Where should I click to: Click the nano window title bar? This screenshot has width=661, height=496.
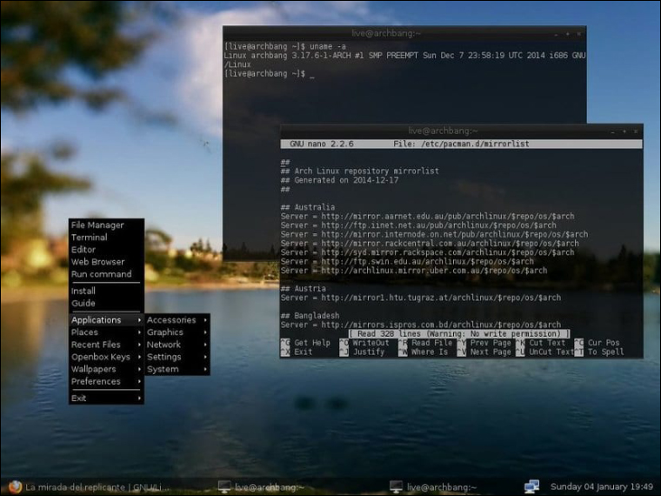[x=443, y=131]
